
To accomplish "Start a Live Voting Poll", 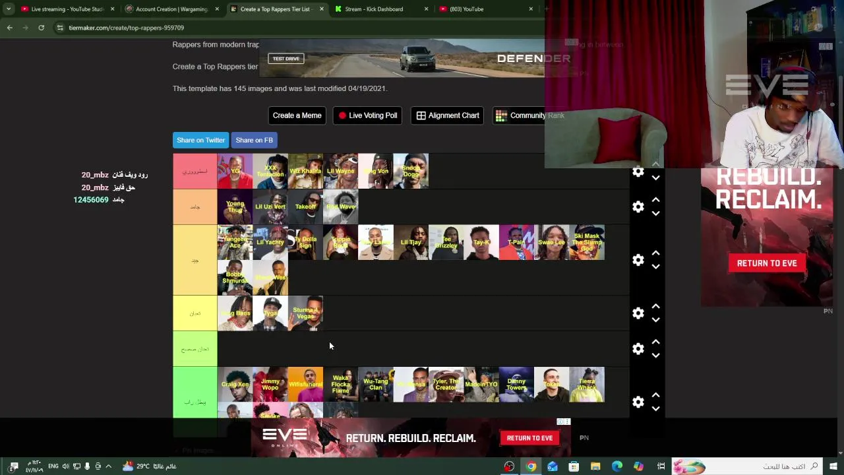I will click(368, 115).
